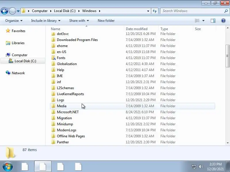Sort by Date modified column header
The image size is (230, 172).
(x=141, y=29)
